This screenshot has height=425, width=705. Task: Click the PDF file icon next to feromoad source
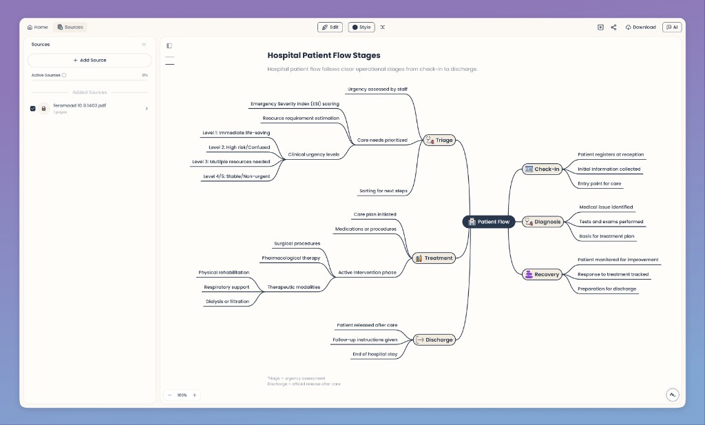tap(43, 108)
